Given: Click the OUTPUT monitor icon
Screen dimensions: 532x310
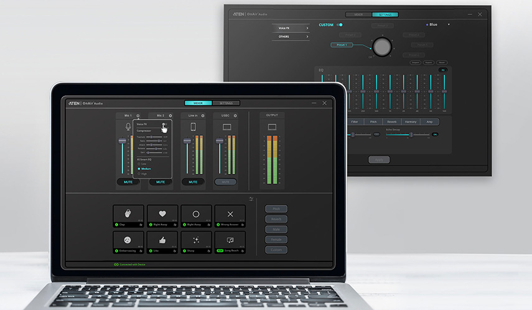Looking at the screenshot, I should tap(272, 127).
